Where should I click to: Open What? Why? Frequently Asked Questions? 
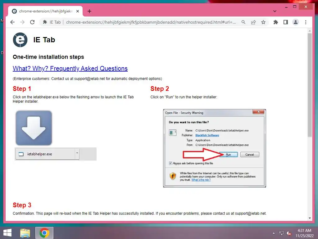coord(70,68)
